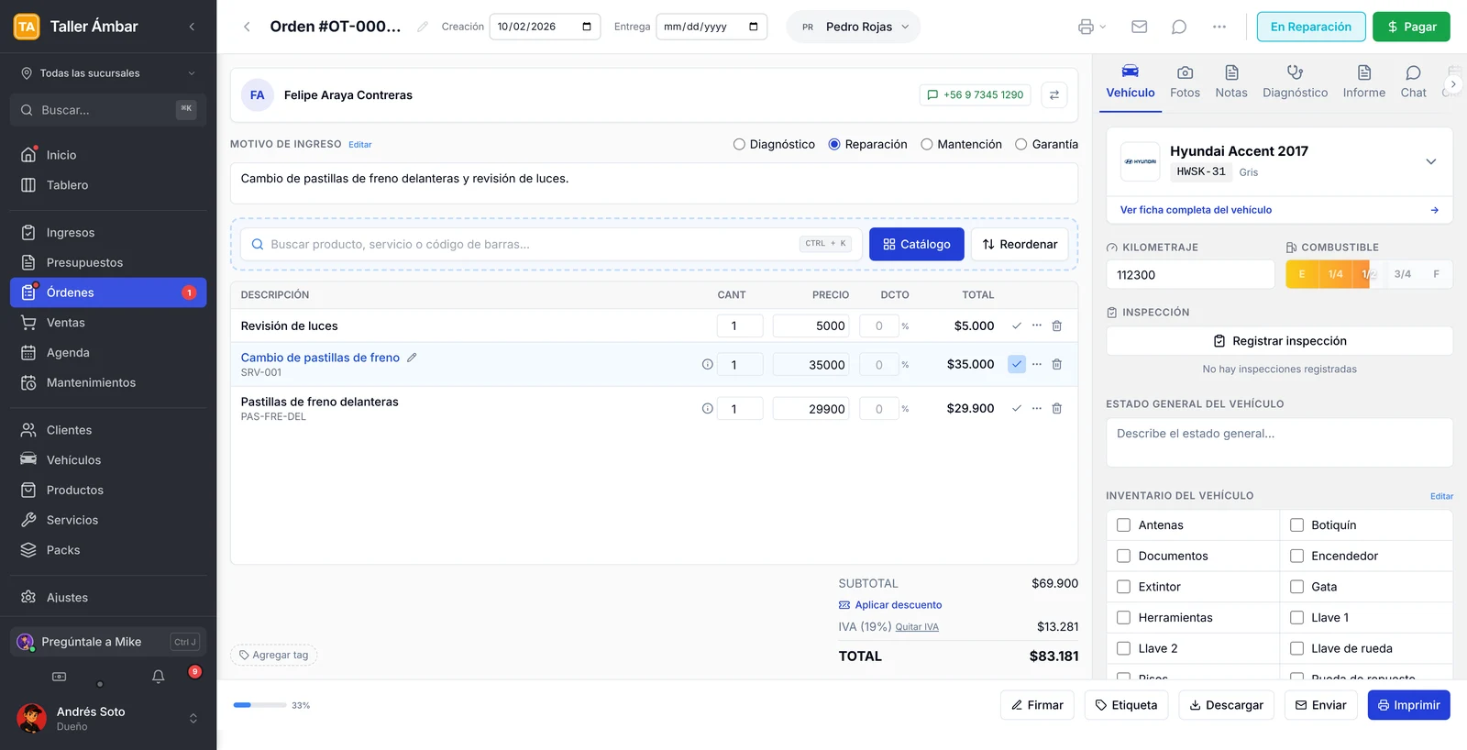Open Agenda in sidebar
This screenshot has width=1467, height=750.
click(x=108, y=352)
